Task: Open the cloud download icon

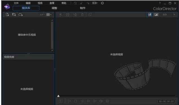Action: pyautogui.click(x=21, y=15)
